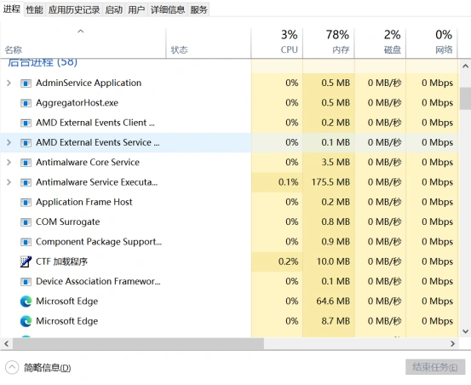Switch to the 性能 tab

pyautogui.click(x=35, y=10)
